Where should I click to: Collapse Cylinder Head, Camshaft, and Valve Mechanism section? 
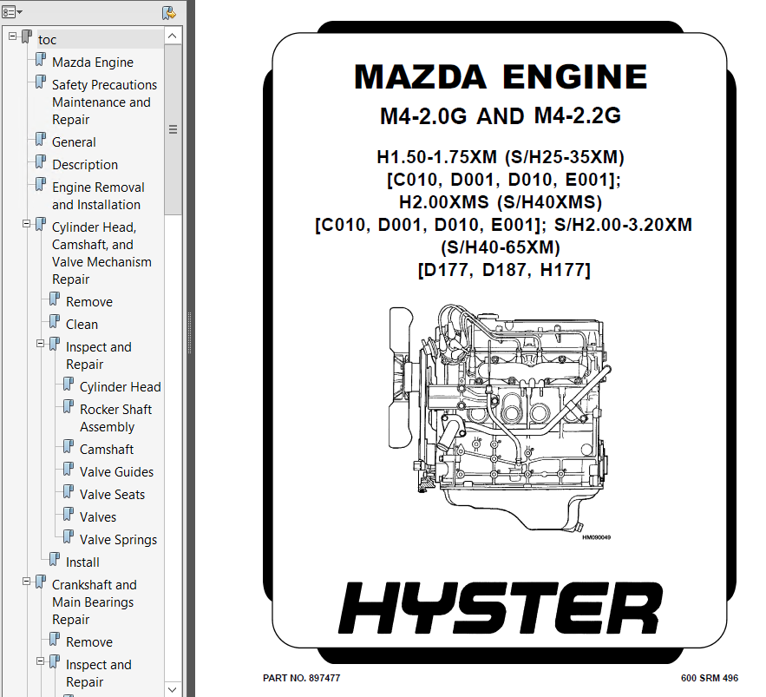click(x=27, y=224)
